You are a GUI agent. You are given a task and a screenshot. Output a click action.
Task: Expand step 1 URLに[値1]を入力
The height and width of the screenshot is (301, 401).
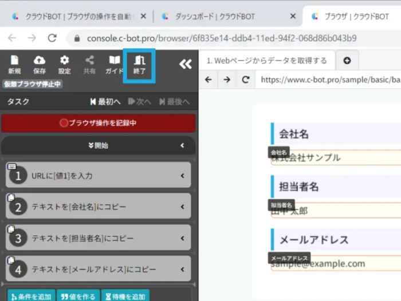[99, 176]
